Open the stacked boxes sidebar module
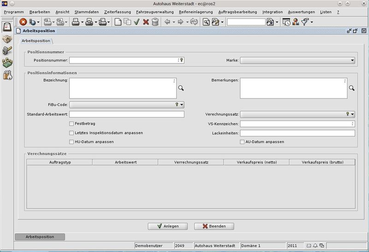This screenshot has width=369, height=252. (x=7, y=63)
